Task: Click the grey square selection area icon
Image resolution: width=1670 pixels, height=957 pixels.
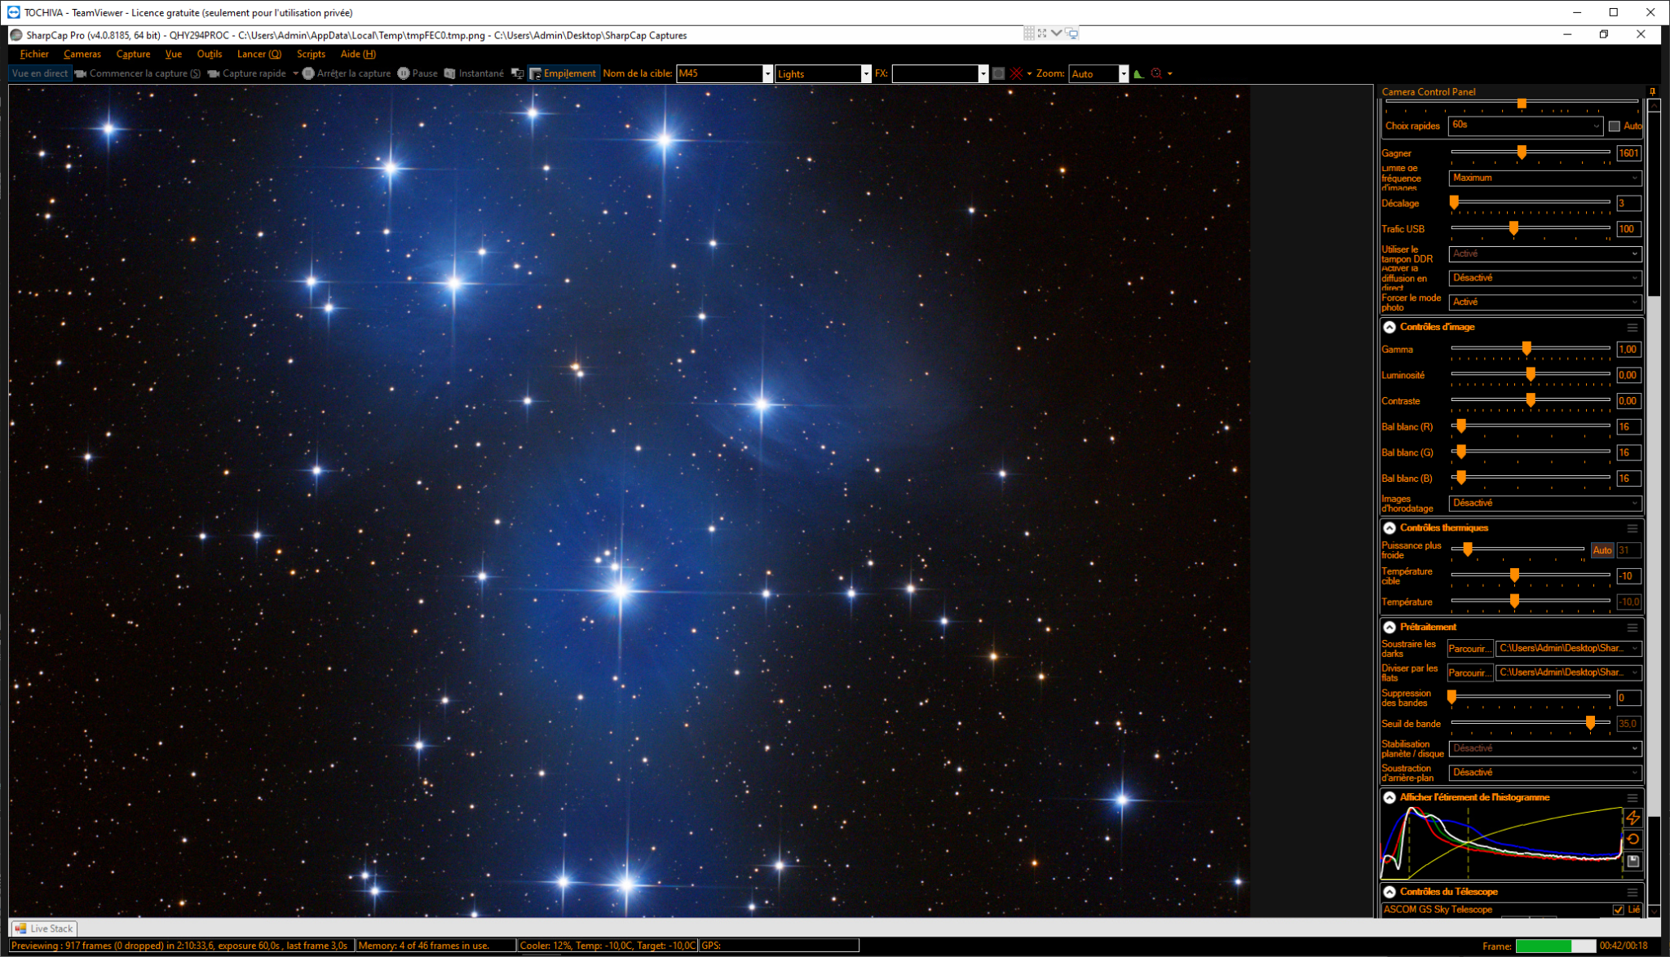Action: point(998,73)
